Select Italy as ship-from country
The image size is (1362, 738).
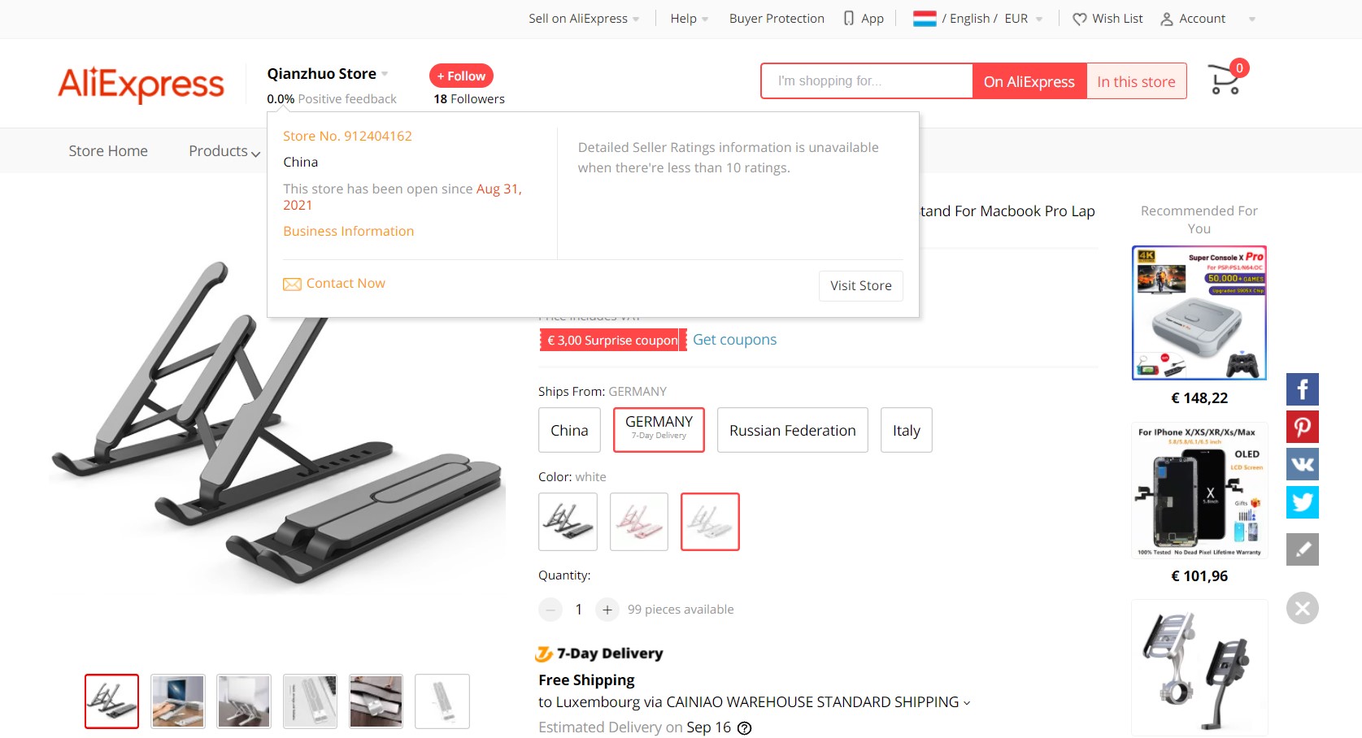click(x=906, y=430)
